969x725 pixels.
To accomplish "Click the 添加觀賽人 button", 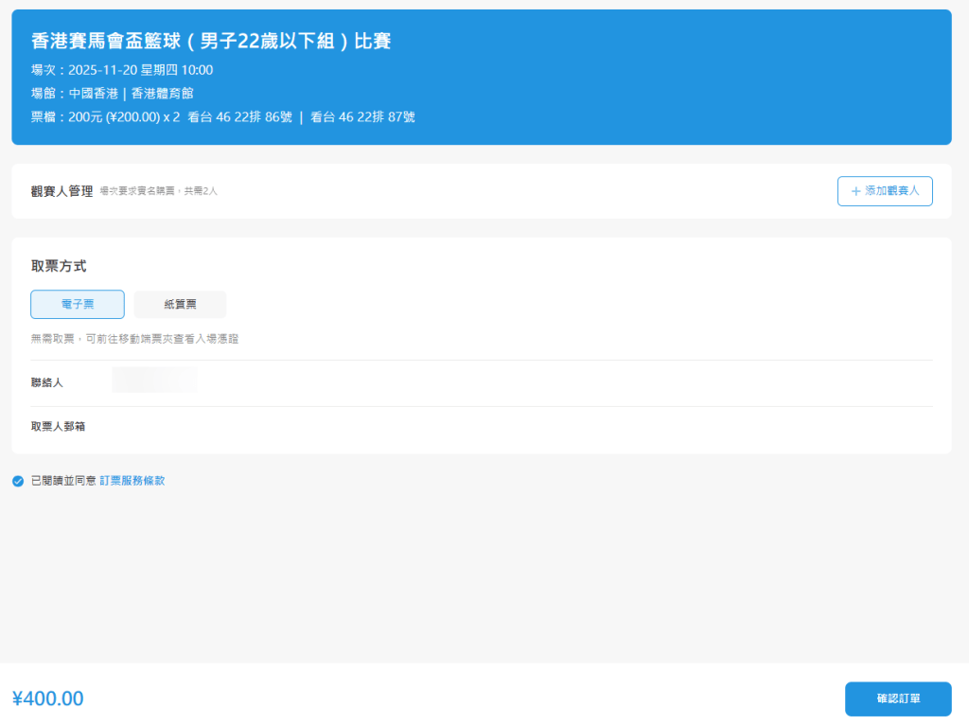I will pyautogui.click(x=885, y=191).
